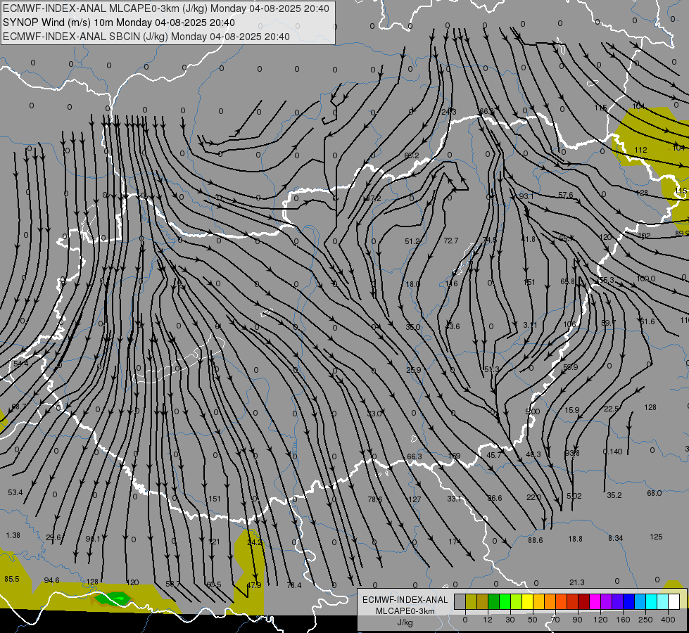Image resolution: width=689 pixels, height=633 pixels.
Task: Select the map value 8.34
Action: coord(616,538)
